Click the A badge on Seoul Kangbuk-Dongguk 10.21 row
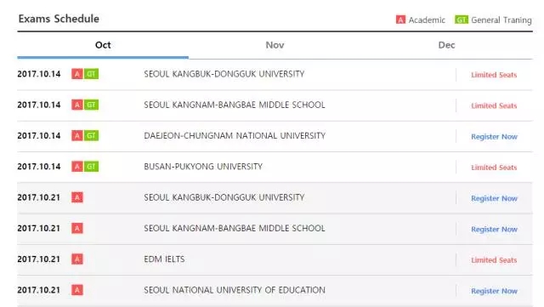The height and width of the screenshot is (307, 544). click(x=77, y=197)
